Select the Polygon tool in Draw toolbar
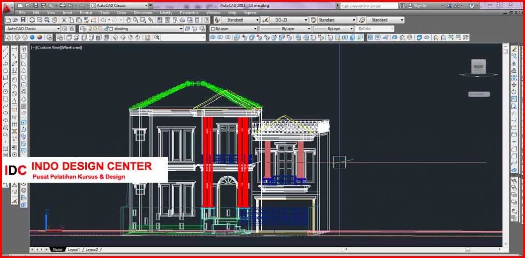Screen dimensions: 525x258 point(6,71)
